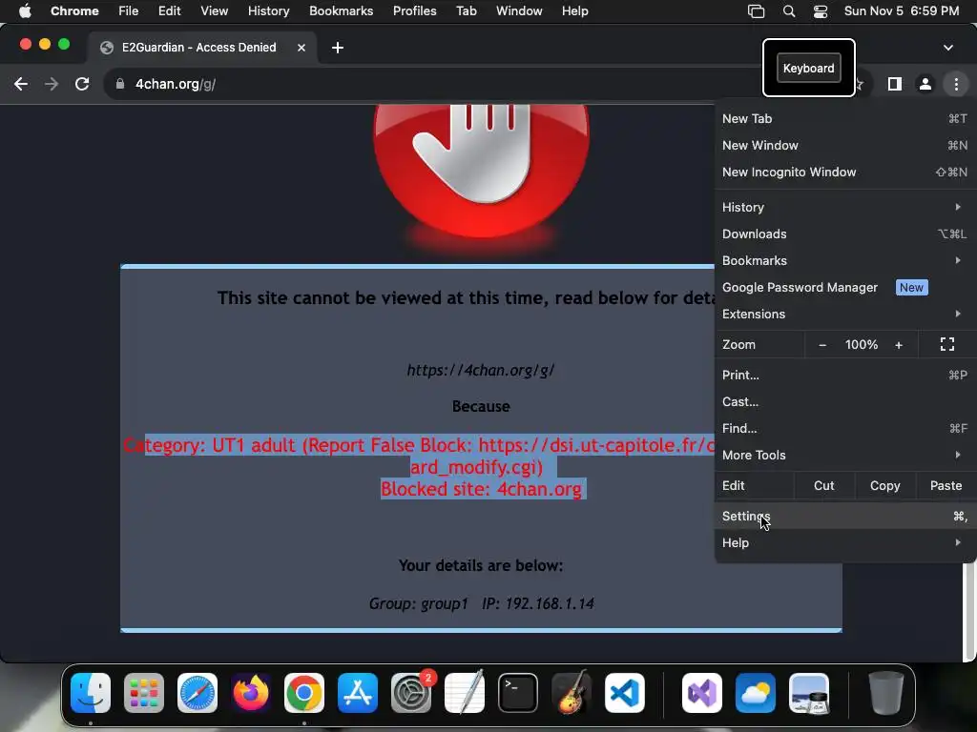Image resolution: width=977 pixels, height=732 pixels.
Task: Decrease zoom with minus button
Action: [821, 345]
